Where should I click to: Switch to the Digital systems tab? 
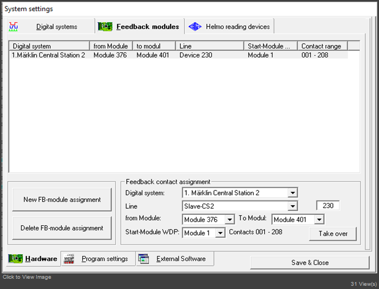[x=51, y=26]
